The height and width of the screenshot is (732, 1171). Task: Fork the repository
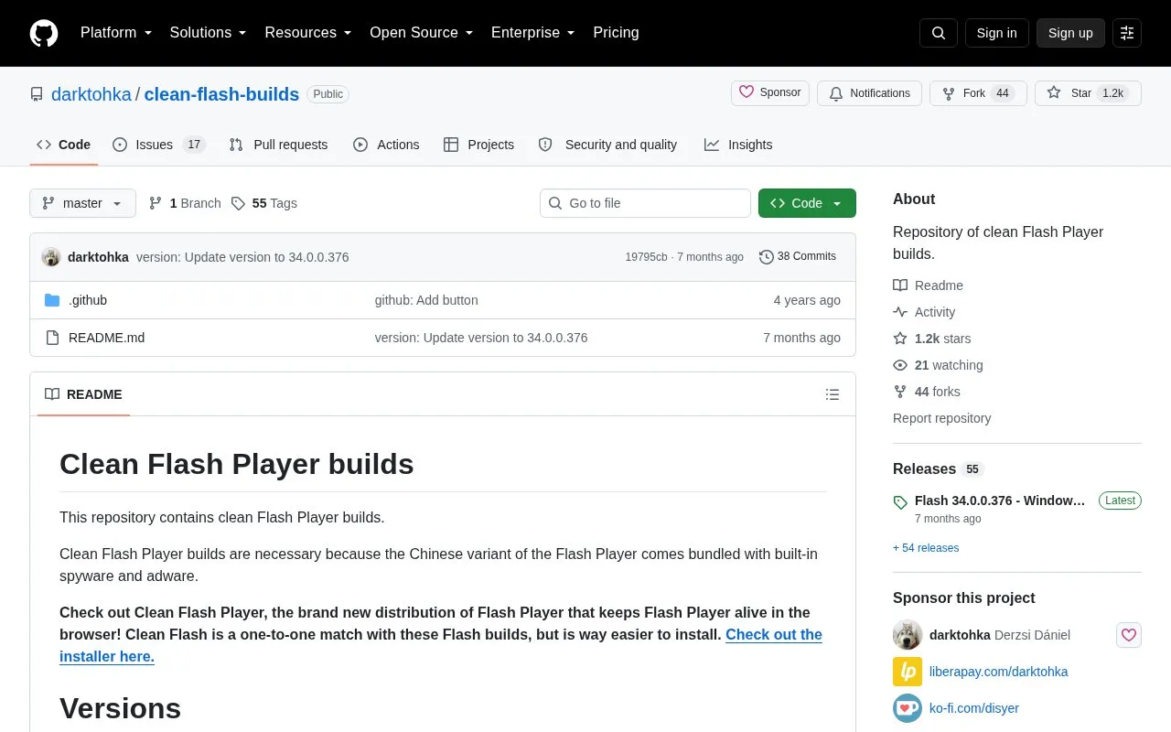click(978, 93)
